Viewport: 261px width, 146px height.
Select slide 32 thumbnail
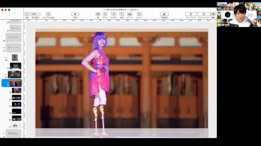(x=17, y=90)
